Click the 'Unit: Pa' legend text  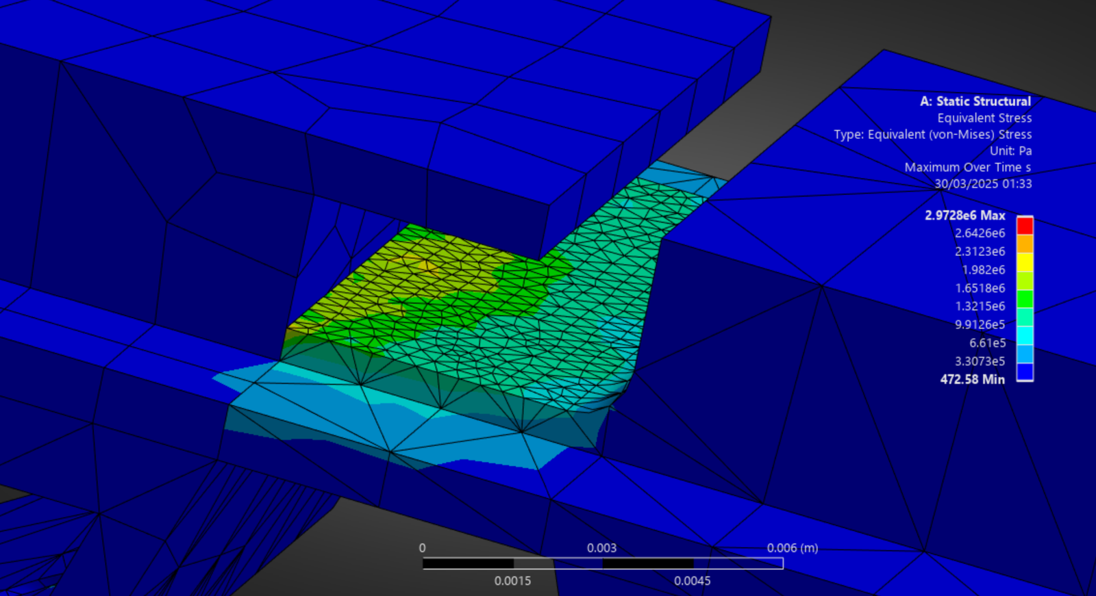pyautogui.click(x=1010, y=151)
